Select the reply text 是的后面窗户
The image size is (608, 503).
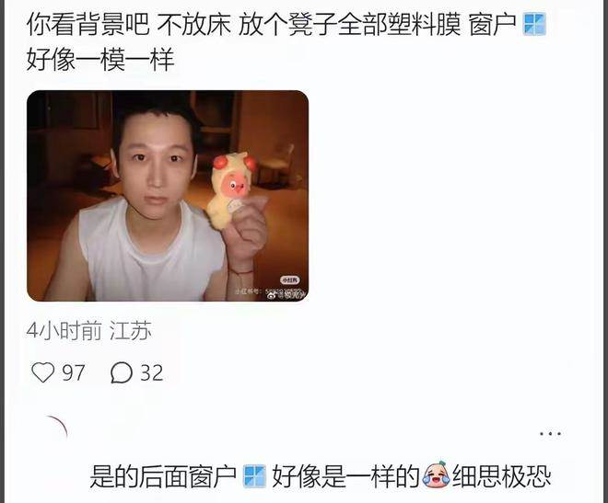pos(163,476)
